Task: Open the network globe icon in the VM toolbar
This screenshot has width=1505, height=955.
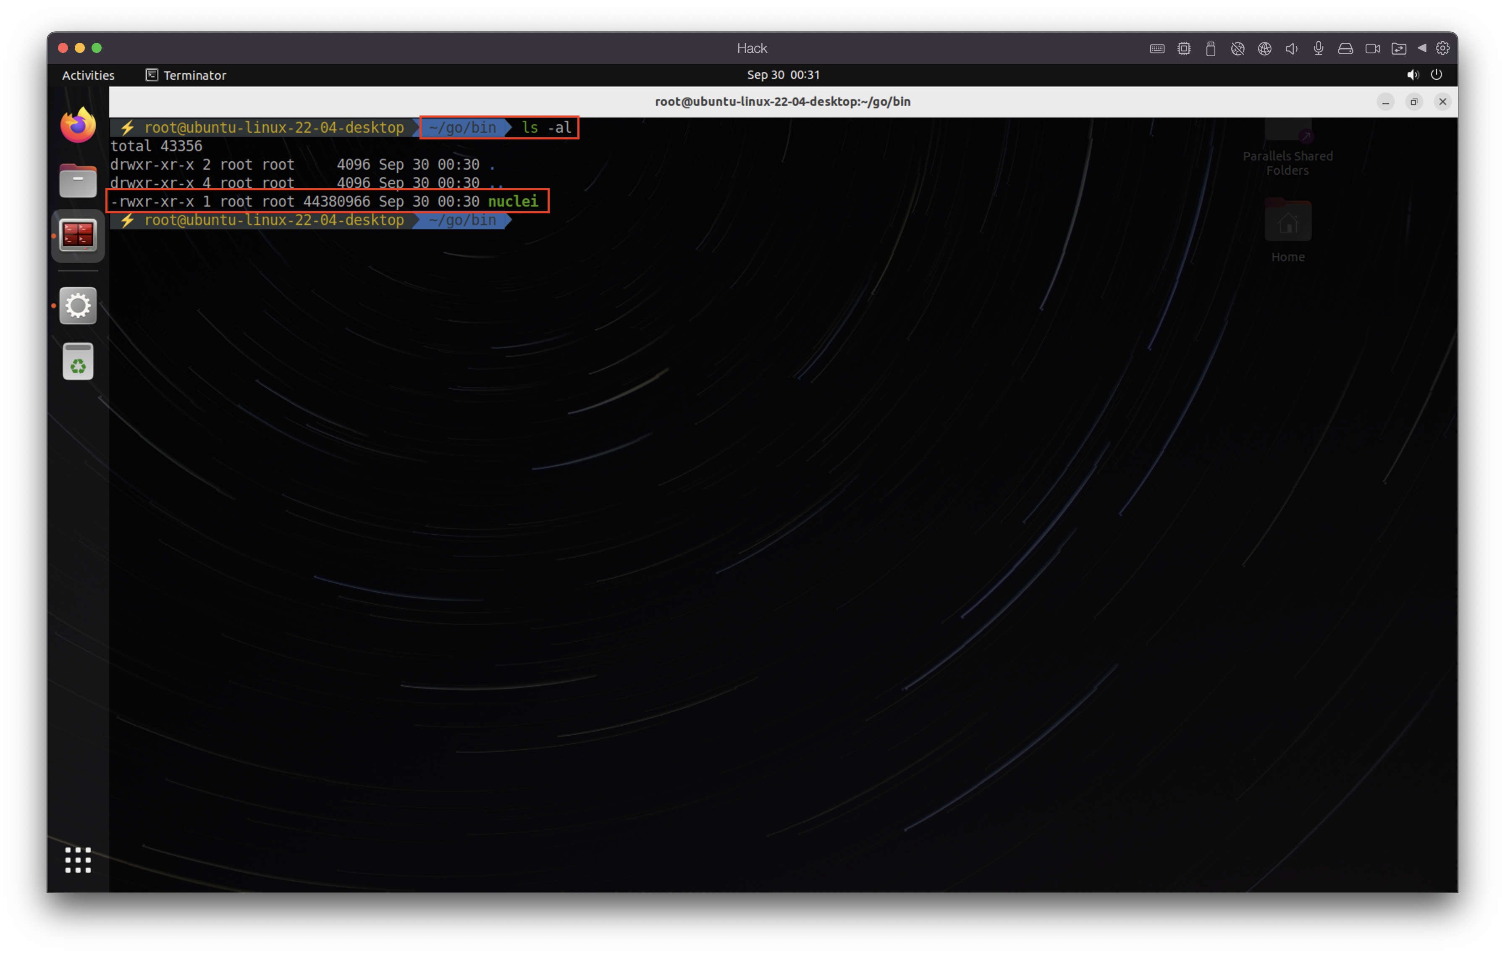Action: point(1264,49)
